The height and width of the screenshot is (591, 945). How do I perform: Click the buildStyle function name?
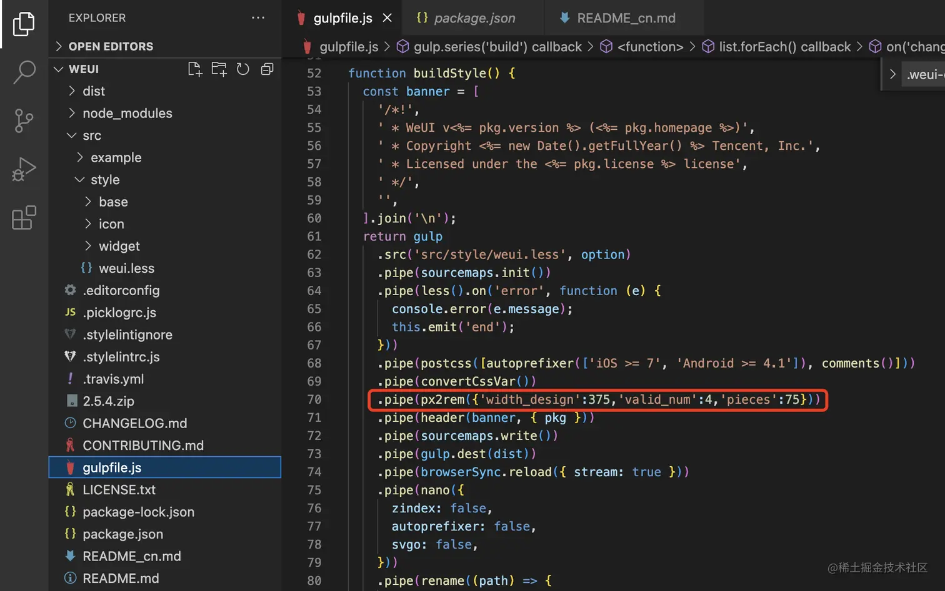pos(449,73)
